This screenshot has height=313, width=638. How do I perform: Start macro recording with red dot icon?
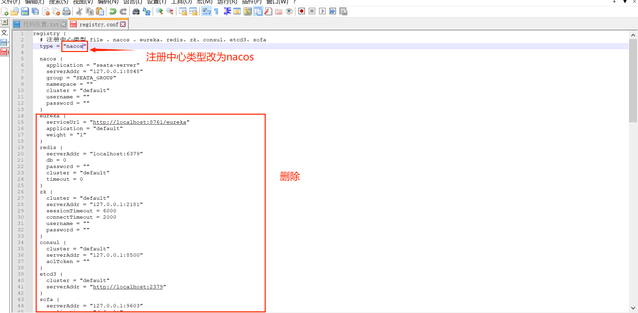pyautogui.click(x=302, y=11)
